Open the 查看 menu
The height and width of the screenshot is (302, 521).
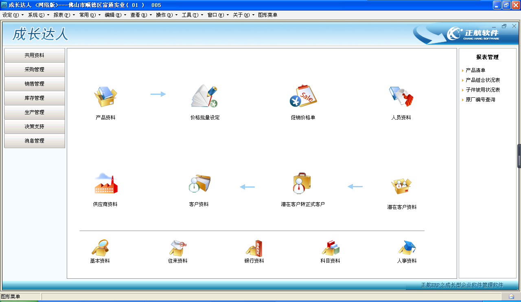coord(141,15)
